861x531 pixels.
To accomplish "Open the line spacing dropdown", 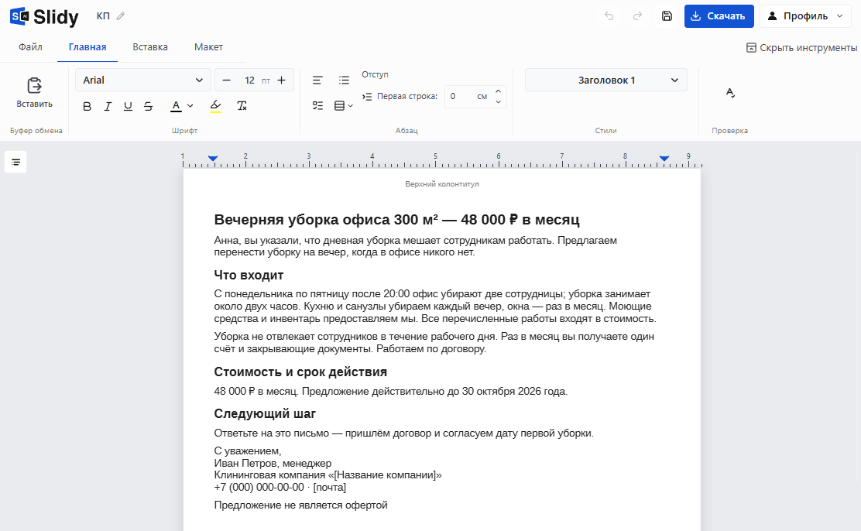I will click(343, 105).
